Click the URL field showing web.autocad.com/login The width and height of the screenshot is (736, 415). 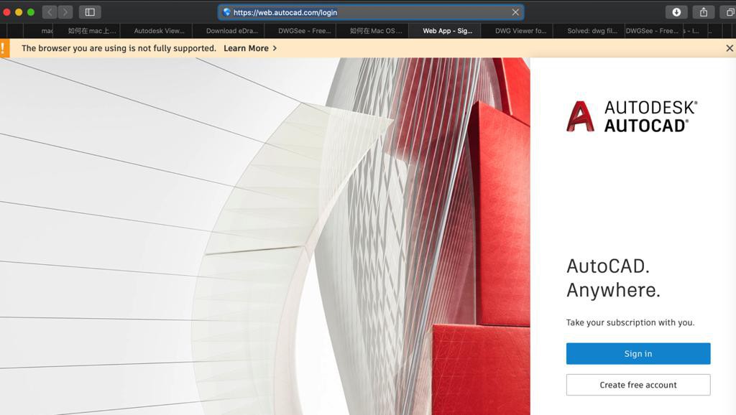(371, 12)
